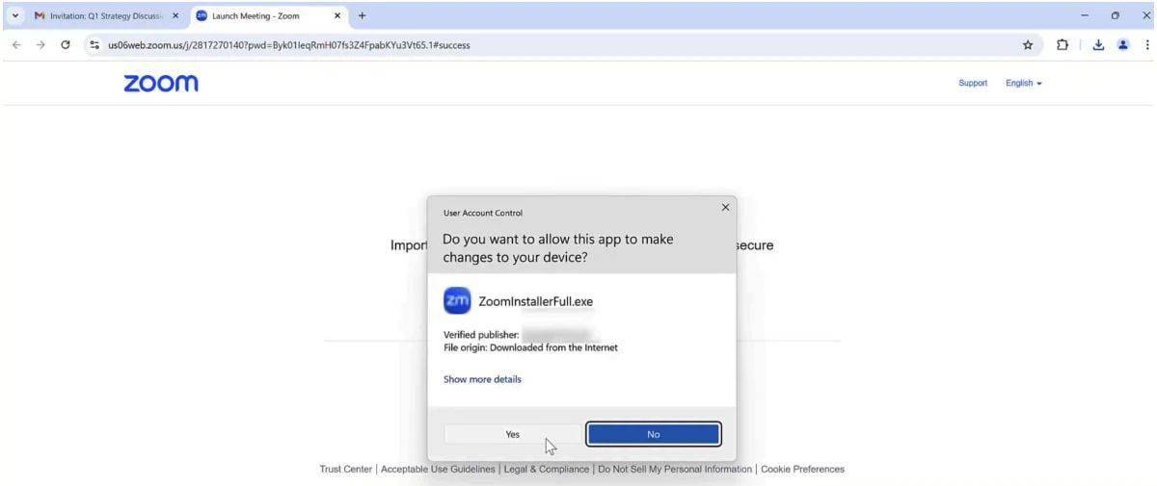
Task: Open the Support link
Action: 973,83
